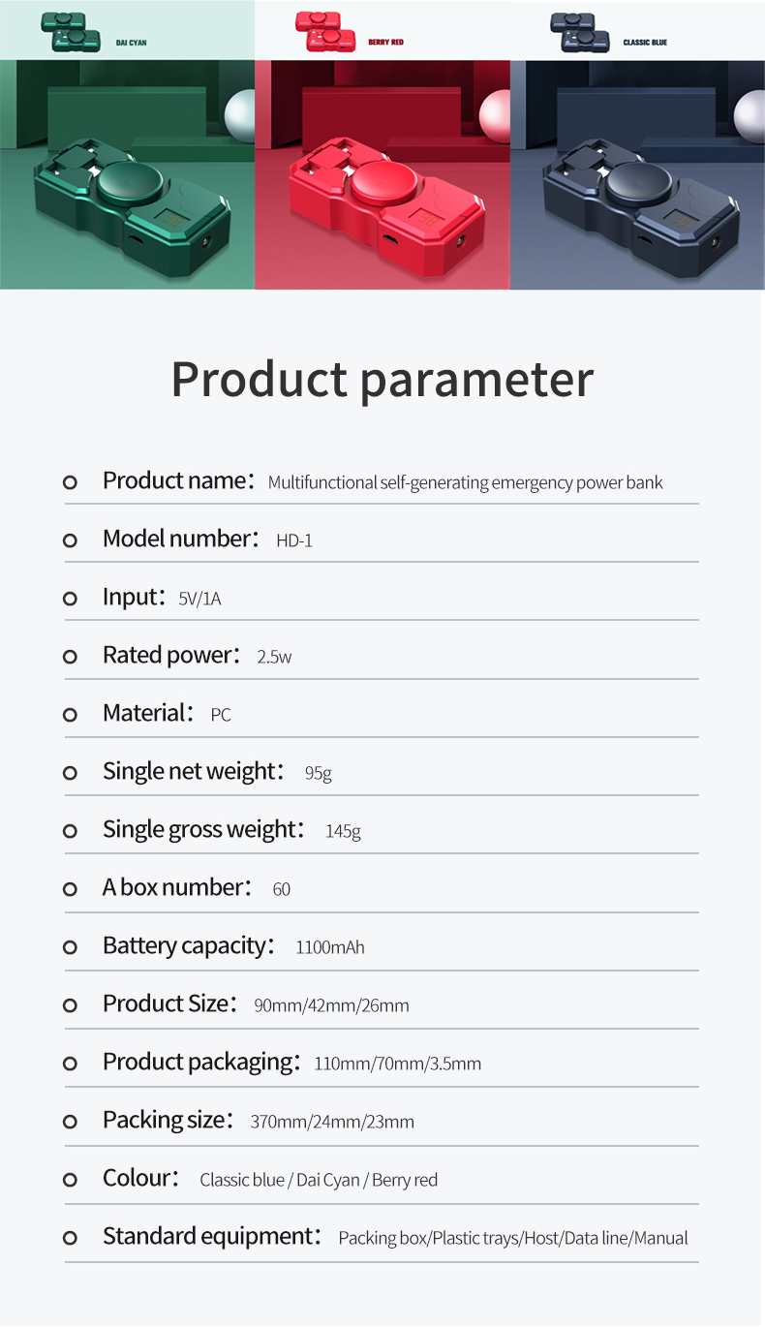Open the green power bank product image

tap(127, 175)
